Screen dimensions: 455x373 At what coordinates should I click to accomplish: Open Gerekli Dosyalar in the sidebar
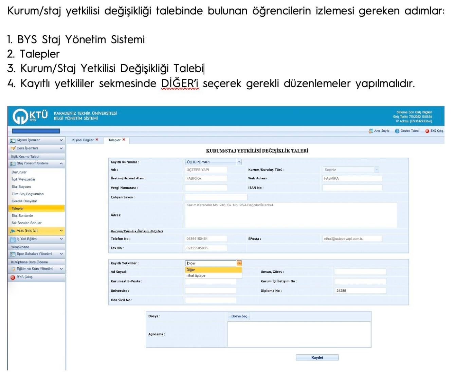coord(24,201)
